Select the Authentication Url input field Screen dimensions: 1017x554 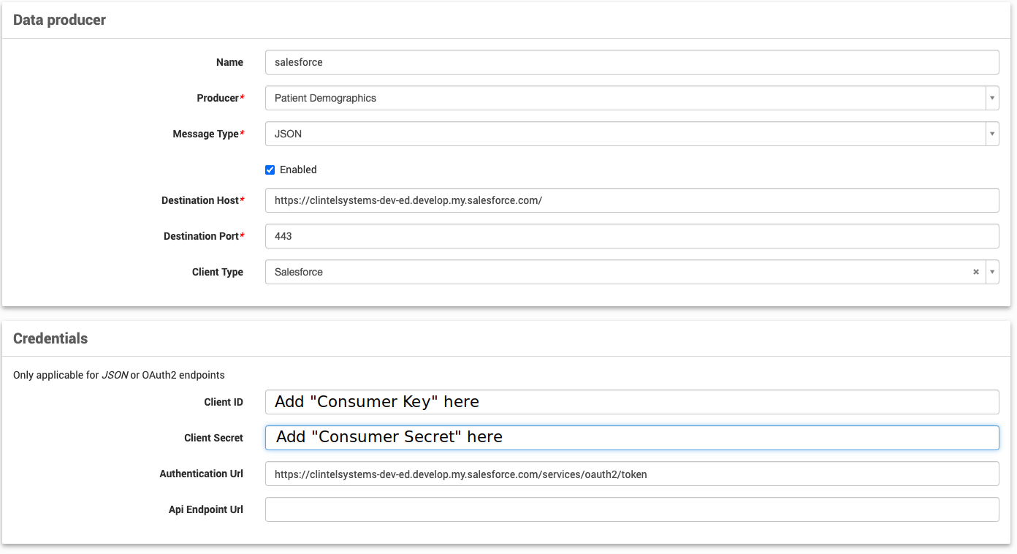pyautogui.click(x=631, y=474)
